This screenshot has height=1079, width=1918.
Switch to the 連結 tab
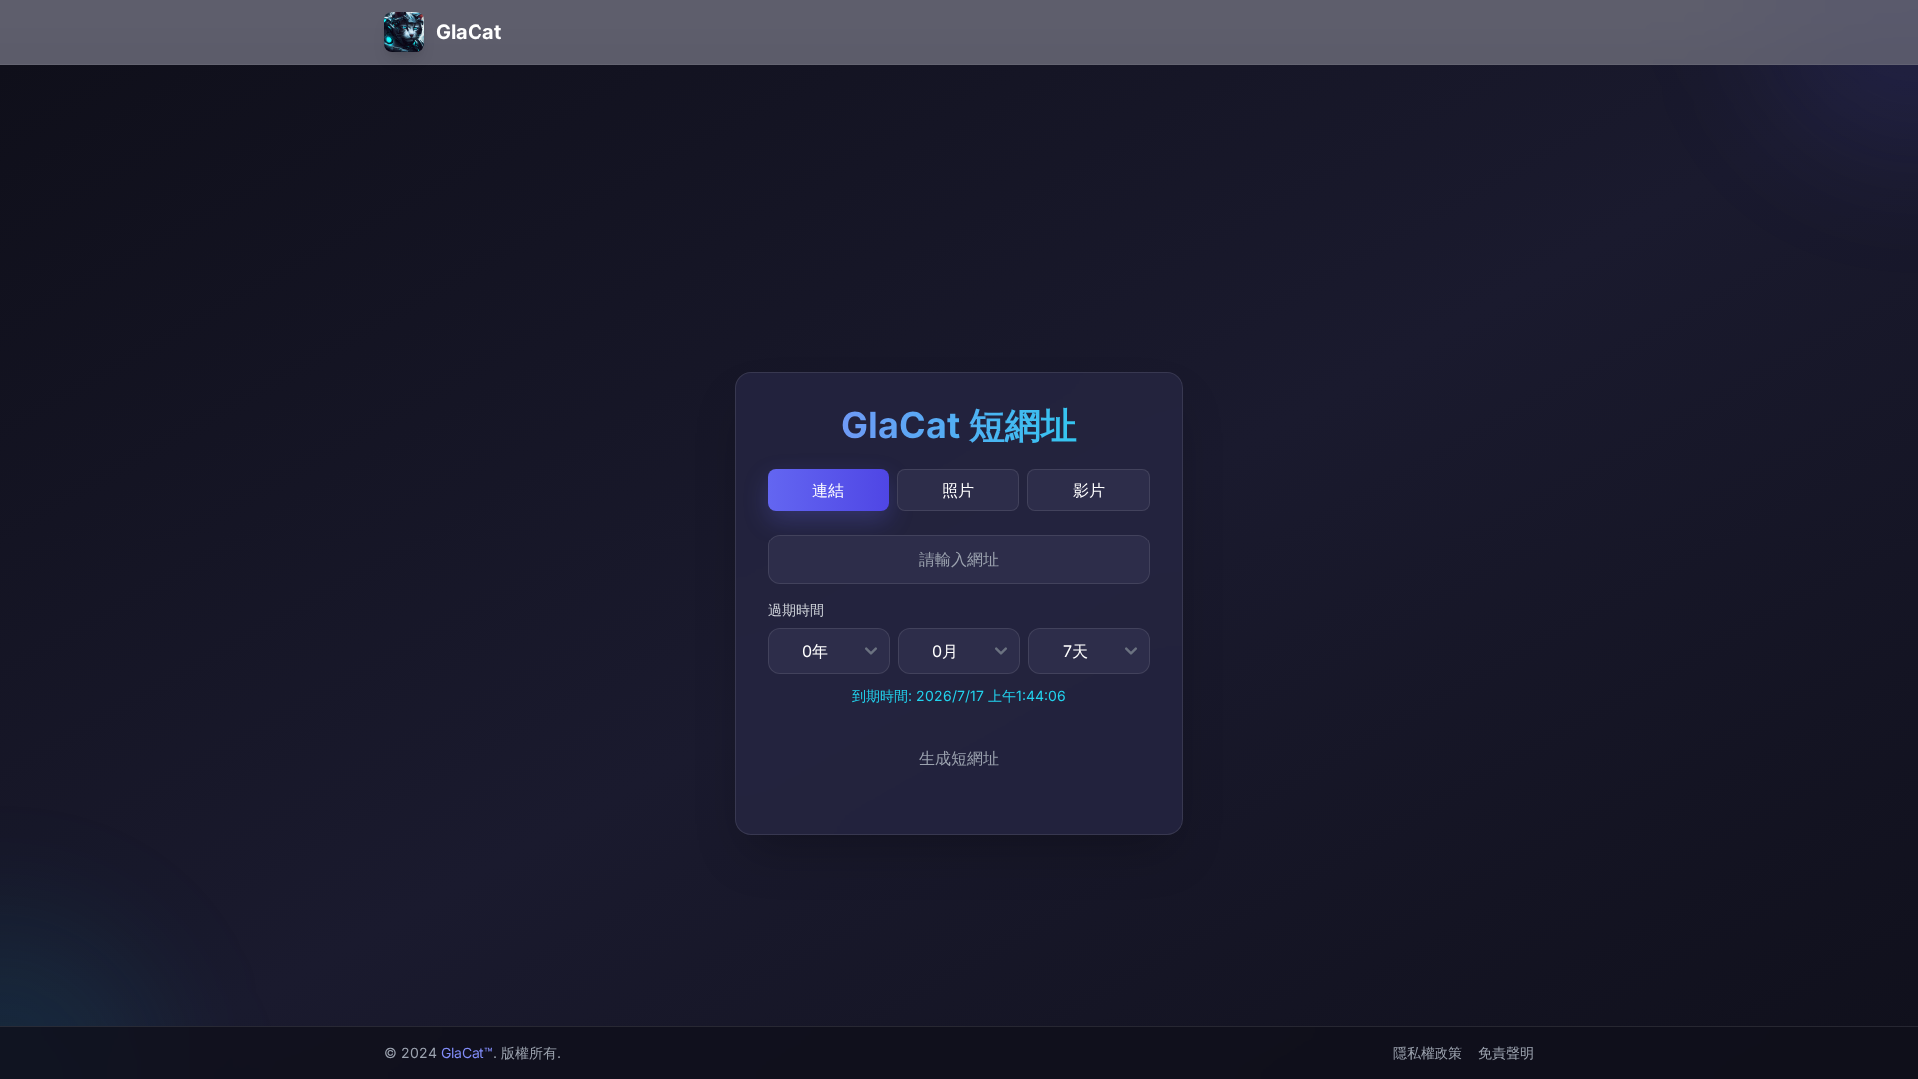(828, 490)
